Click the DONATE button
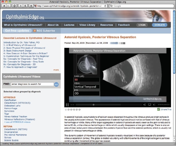This screenshot has height=146, width=176. (x=160, y=25)
